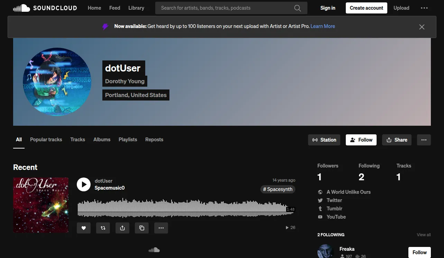The width and height of the screenshot is (444, 258).
Task: Click the search magnifier icon
Action: point(297,8)
